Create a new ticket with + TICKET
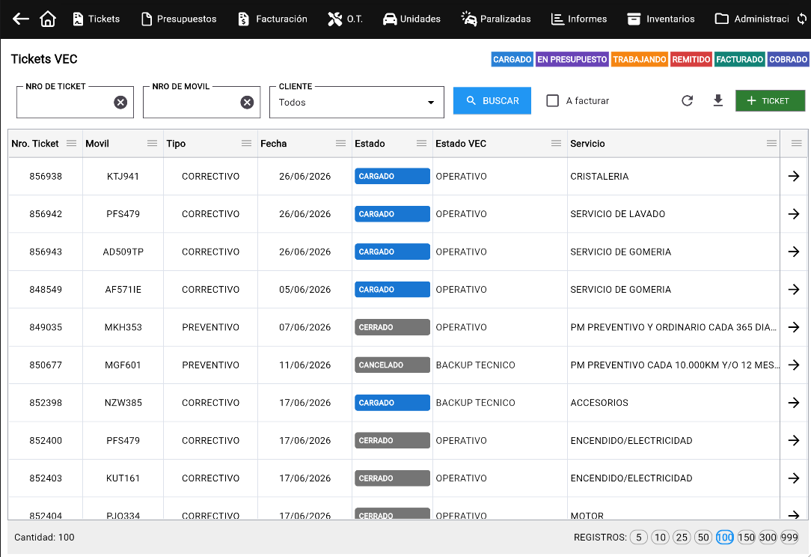811x557 pixels. pos(770,100)
